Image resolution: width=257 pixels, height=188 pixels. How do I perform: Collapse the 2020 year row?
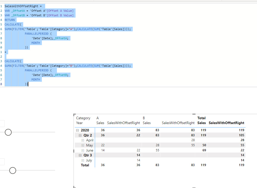(77, 130)
